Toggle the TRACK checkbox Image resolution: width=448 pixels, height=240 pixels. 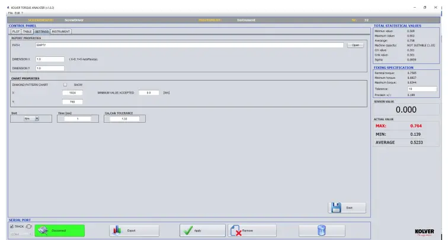[12, 226]
